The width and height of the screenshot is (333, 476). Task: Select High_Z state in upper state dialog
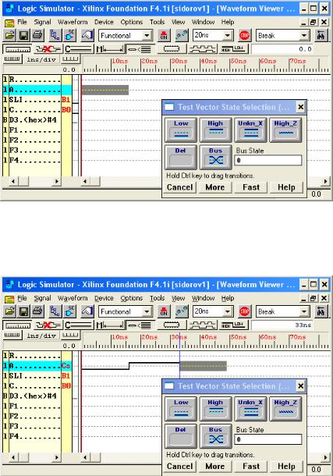285,130
